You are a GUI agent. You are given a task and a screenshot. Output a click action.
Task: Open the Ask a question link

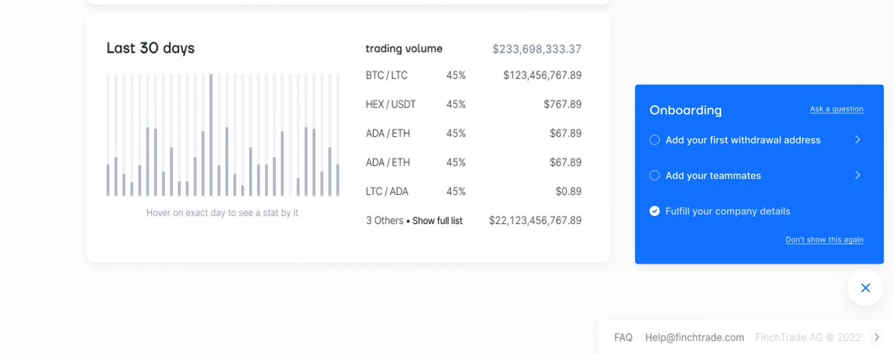[x=837, y=109]
